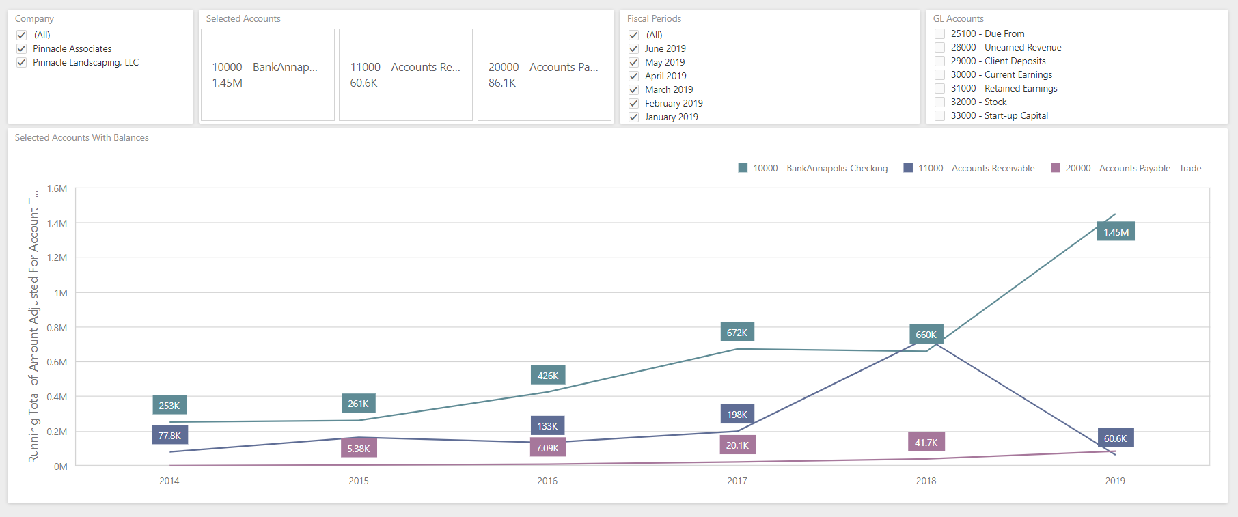
Task: Click the 2018 x-axis label
Action: [926, 481]
